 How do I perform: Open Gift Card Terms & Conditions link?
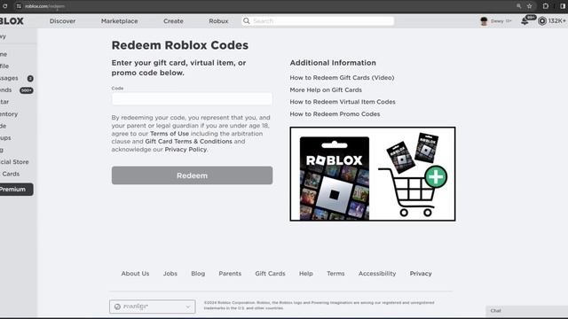coord(188,142)
